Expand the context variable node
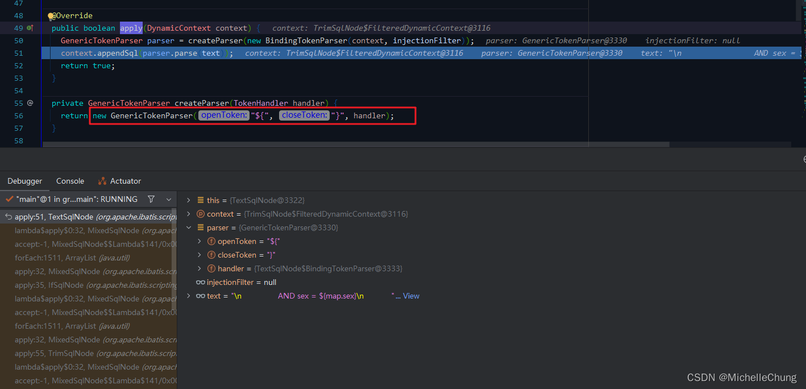This screenshot has width=806, height=389. [189, 214]
